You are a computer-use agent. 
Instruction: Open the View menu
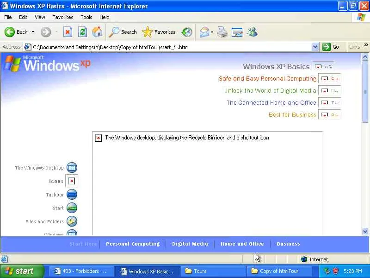40,17
